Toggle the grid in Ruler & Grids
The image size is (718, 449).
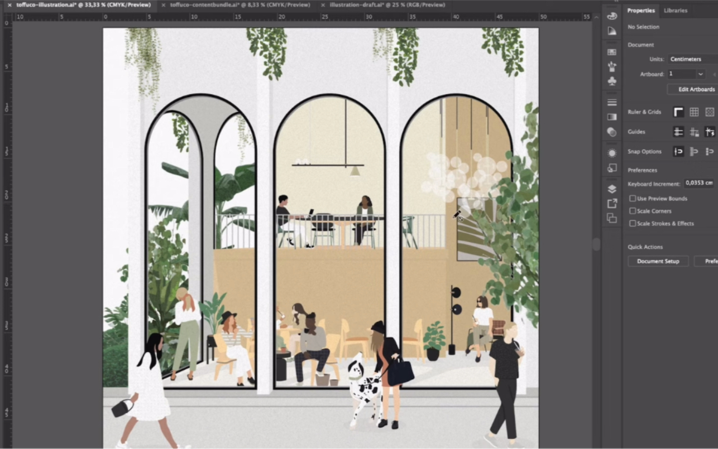pos(694,112)
